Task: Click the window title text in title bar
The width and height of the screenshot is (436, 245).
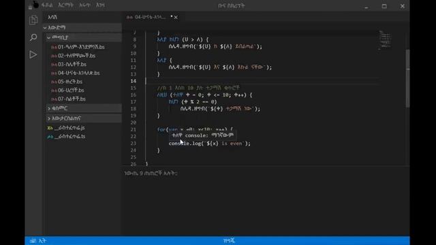Action: pyautogui.click(x=232, y=6)
